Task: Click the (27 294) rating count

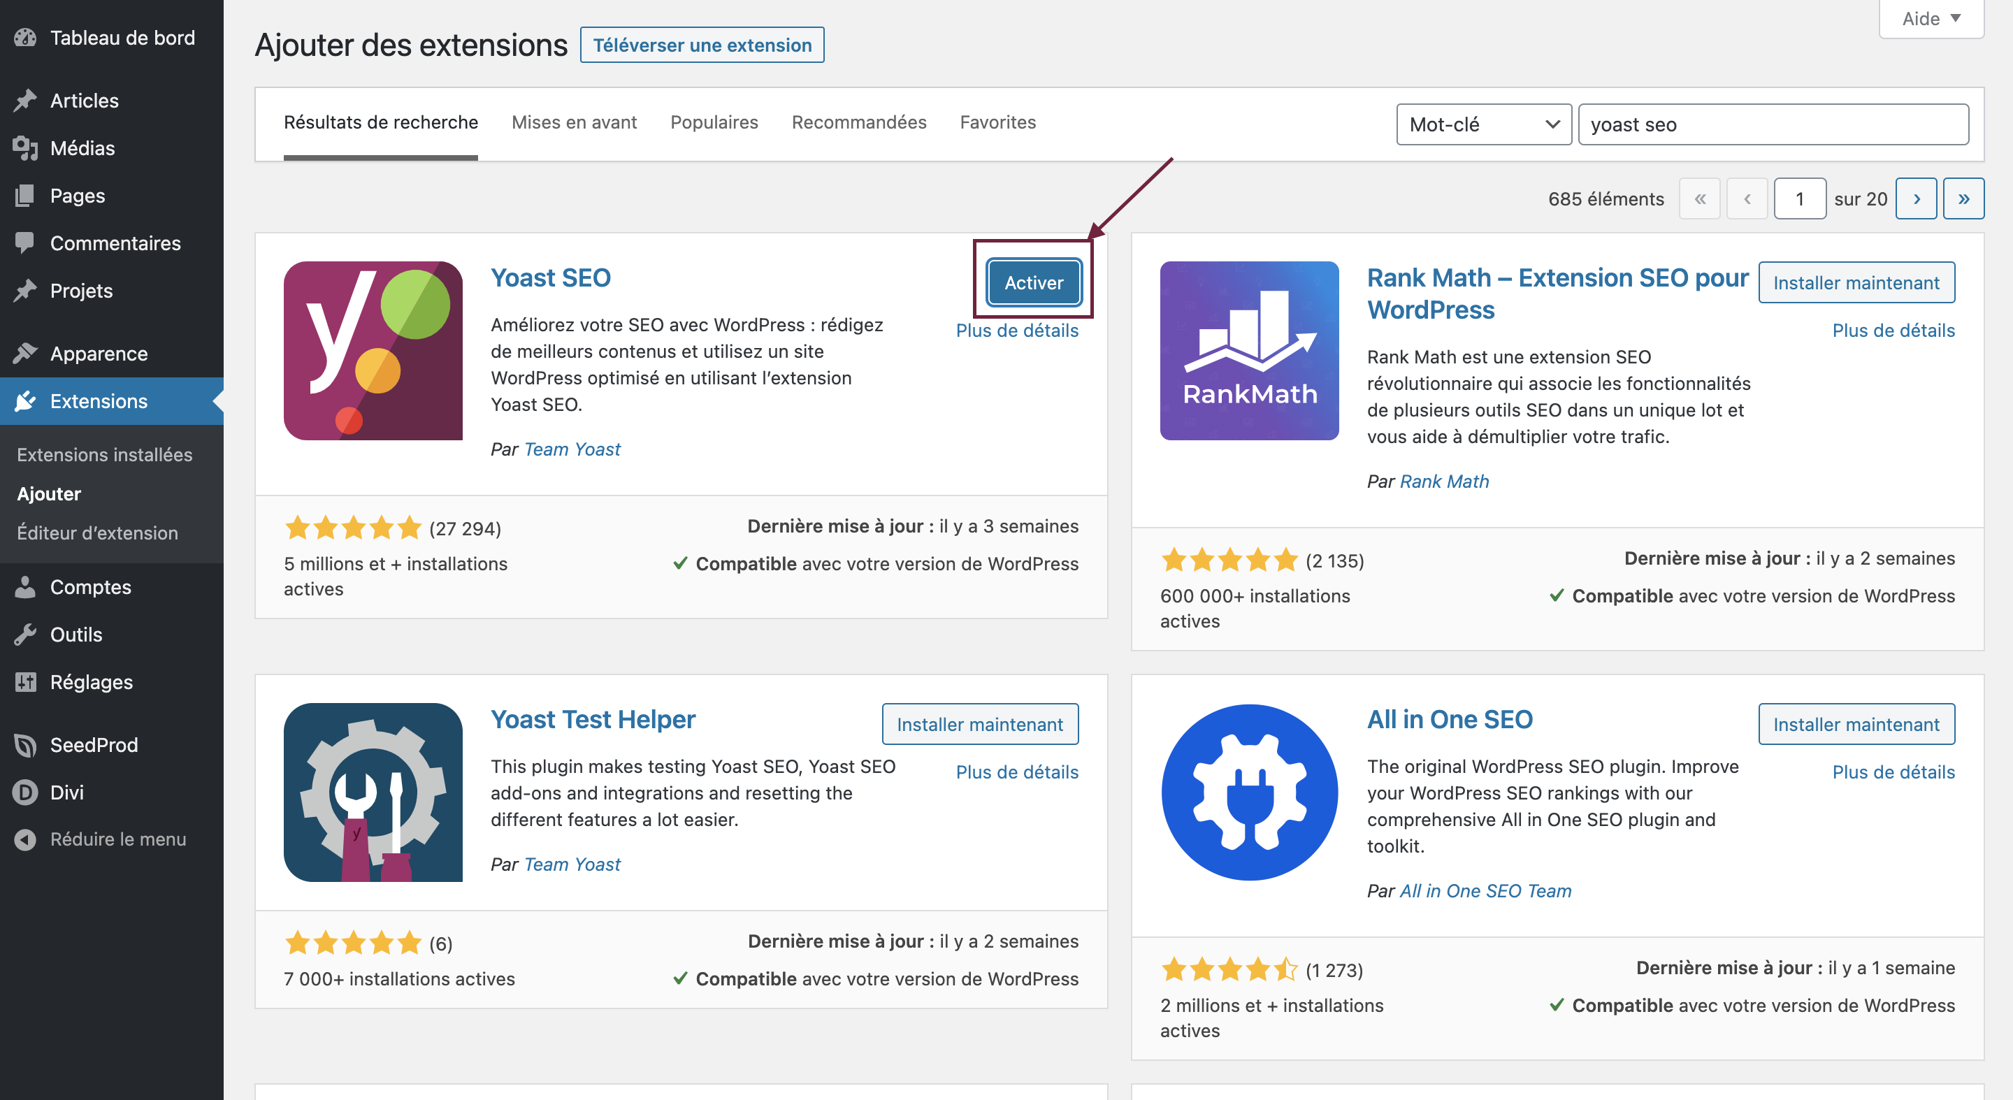Action: pyautogui.click(x=465, y=529)
